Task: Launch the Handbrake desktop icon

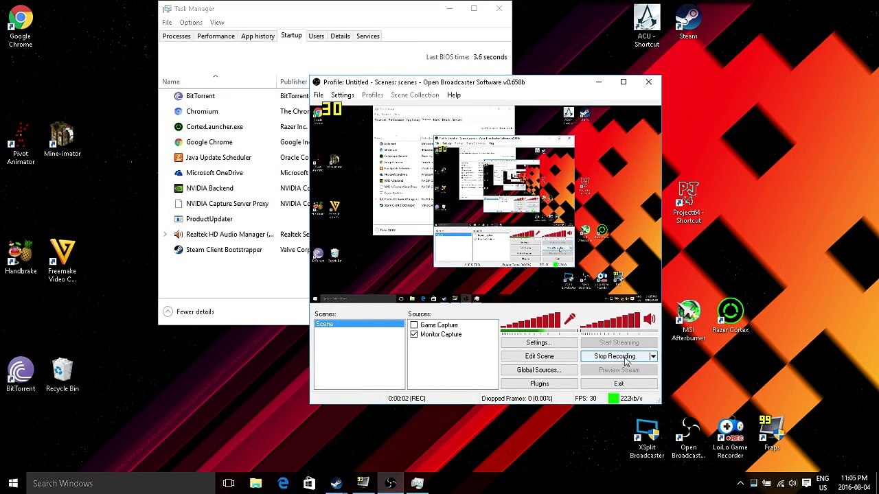Action: tap(21, 257)
